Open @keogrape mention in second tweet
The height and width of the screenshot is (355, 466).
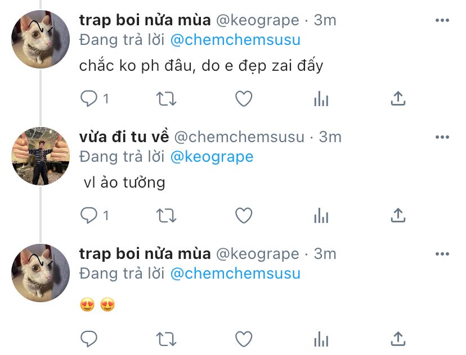point(212,156)
